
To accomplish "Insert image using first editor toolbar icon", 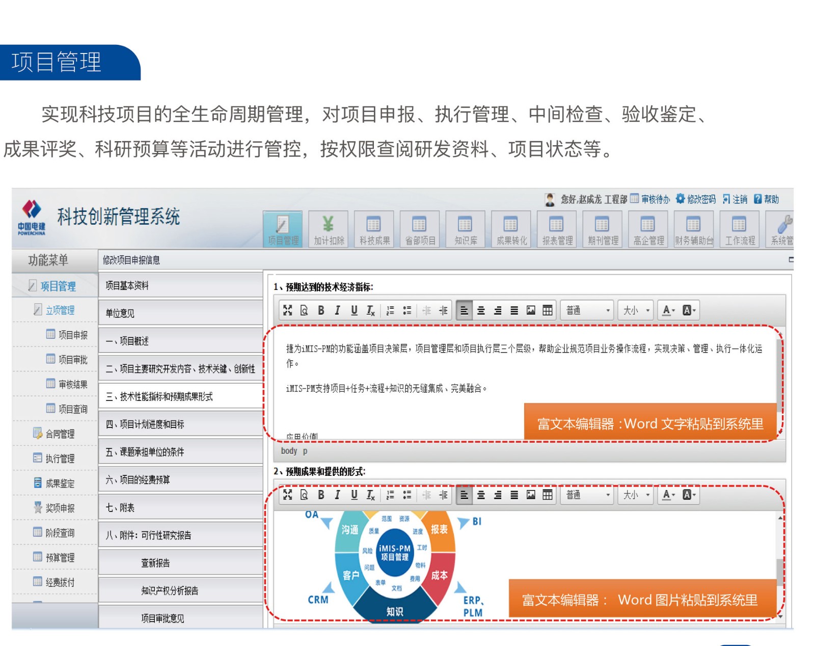I will tap(531, 310).
